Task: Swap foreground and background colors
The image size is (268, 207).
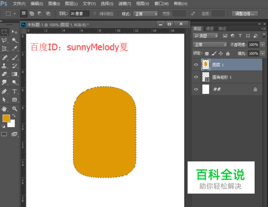Action: [x=14, y=116]
